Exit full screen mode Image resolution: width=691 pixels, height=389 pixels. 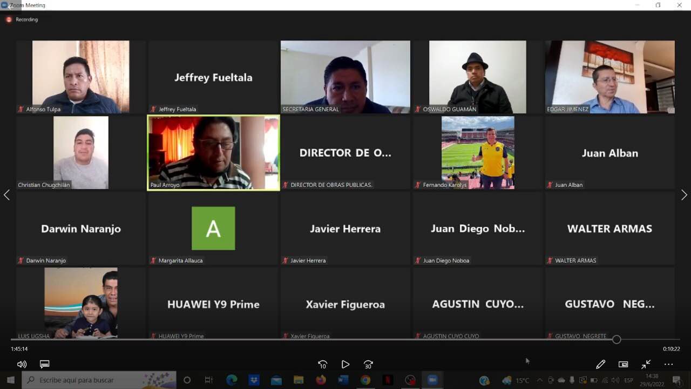click(x=646, y=365)
